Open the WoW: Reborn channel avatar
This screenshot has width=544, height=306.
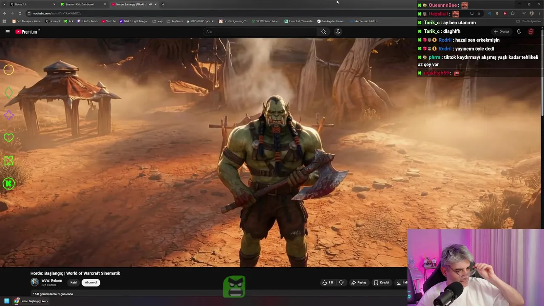[x=34, y=282]
